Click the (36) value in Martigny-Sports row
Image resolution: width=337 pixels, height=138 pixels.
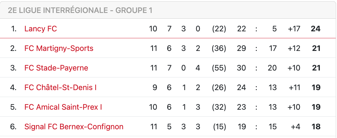coord(219,49)
